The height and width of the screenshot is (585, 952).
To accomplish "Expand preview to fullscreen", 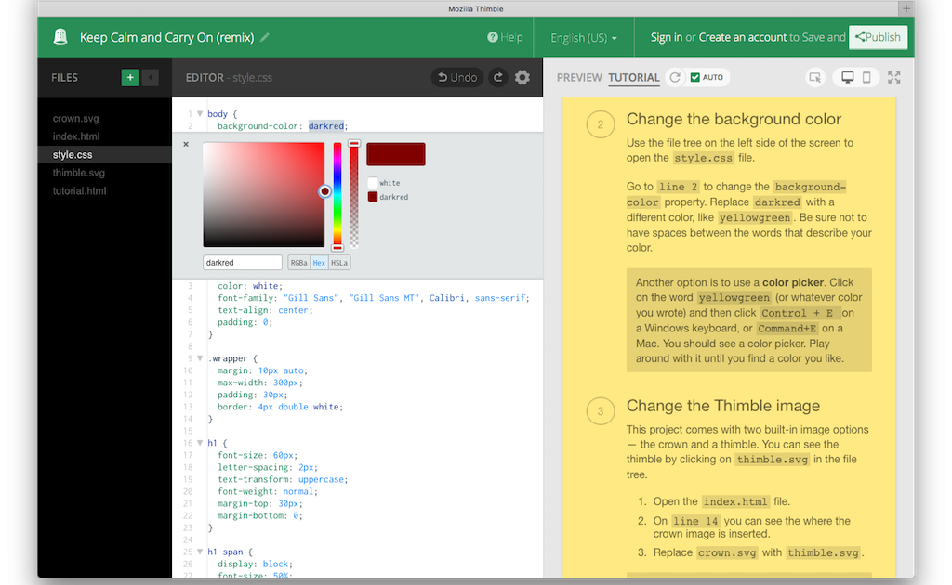I will pyautogui.click(x=894, y=77).
